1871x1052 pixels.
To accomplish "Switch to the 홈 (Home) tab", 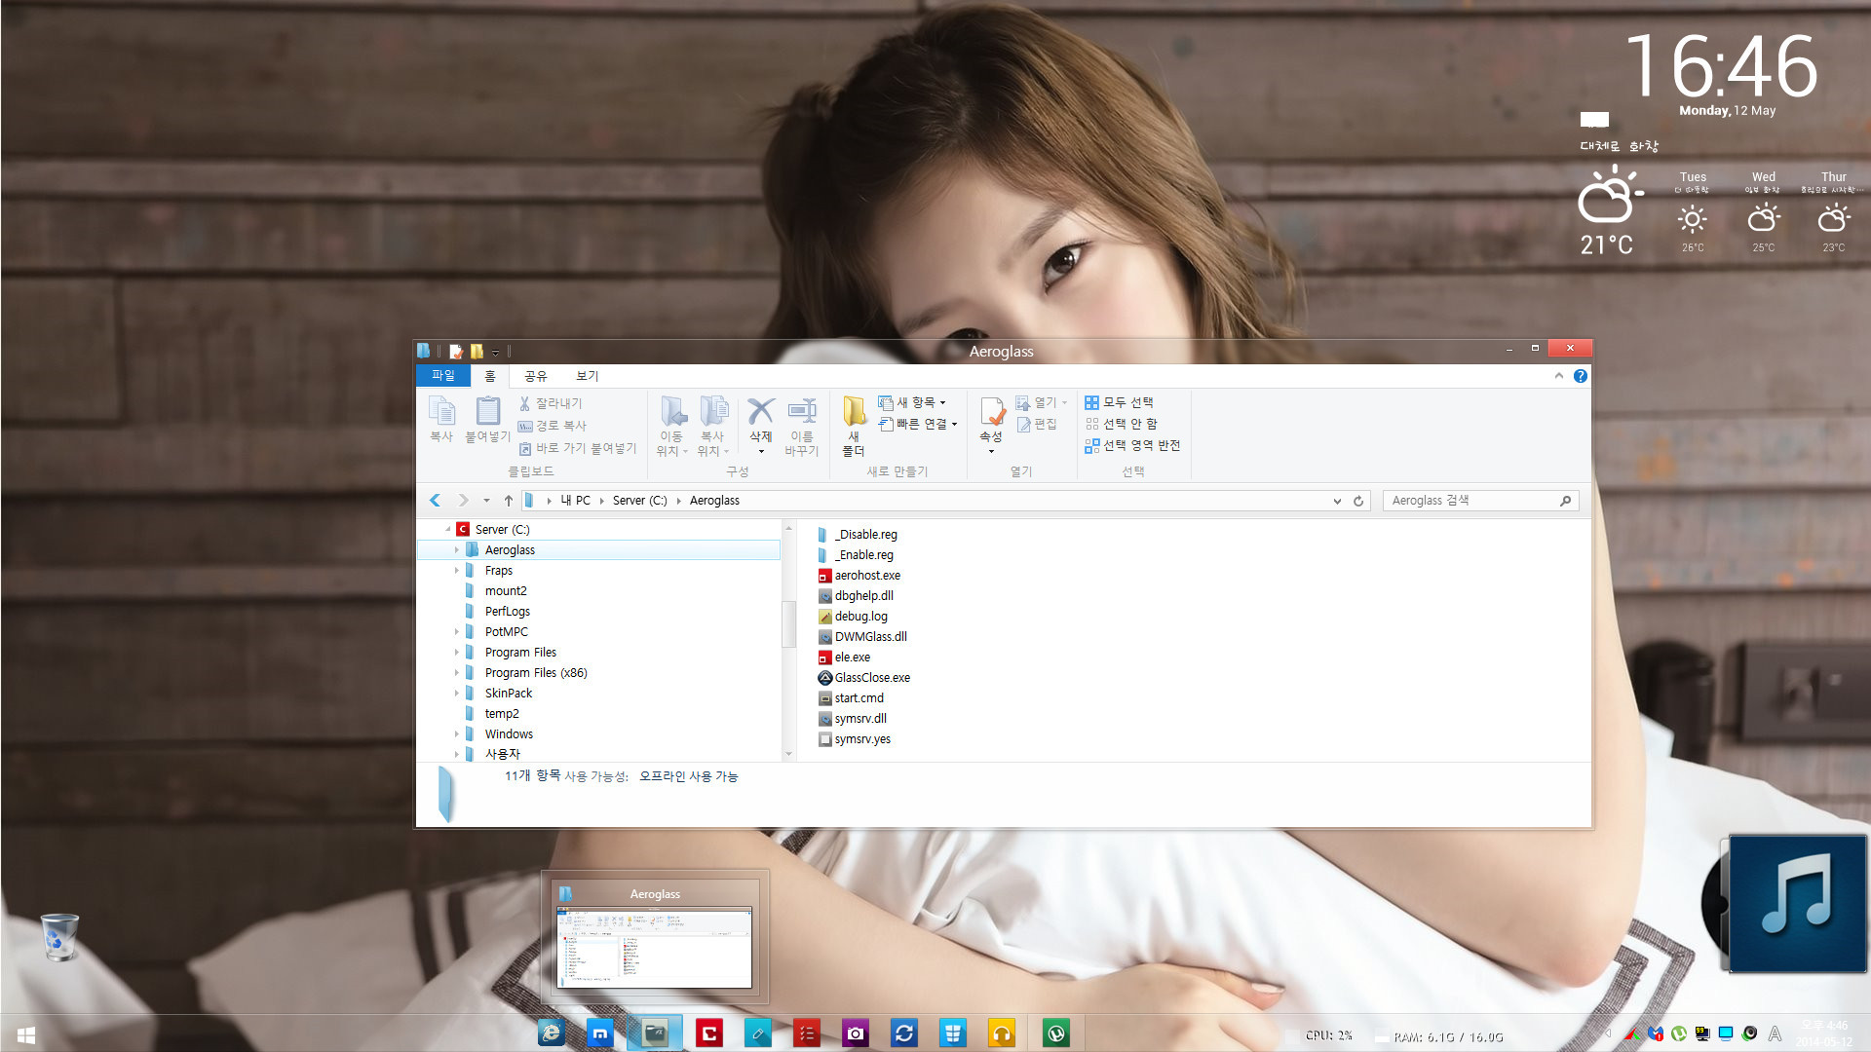I will [490, 376].
